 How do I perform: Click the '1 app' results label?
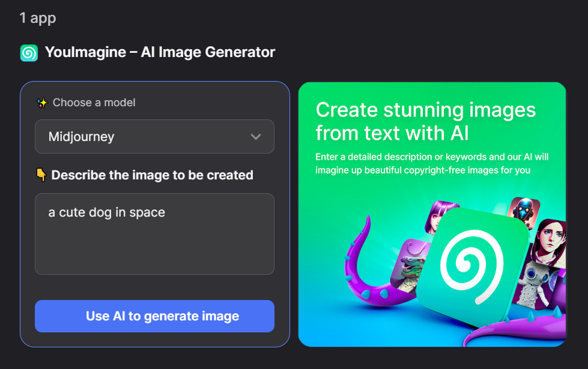coord(38,18)
